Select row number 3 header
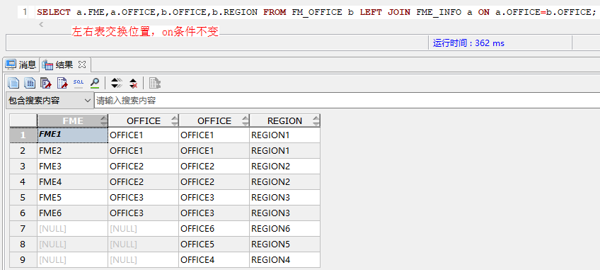Screen dimensions: 600x270 point(23,167)
